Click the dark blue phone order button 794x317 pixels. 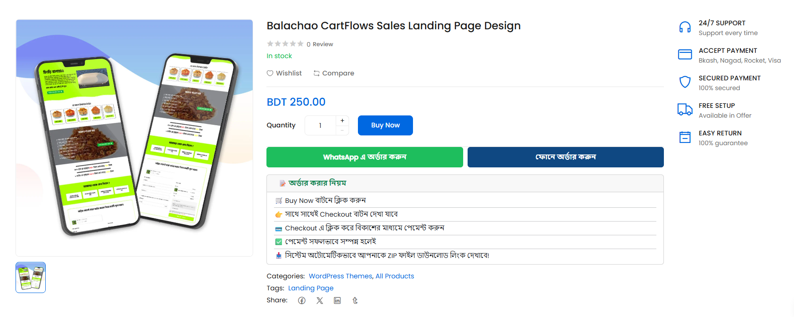pos(565,157)
